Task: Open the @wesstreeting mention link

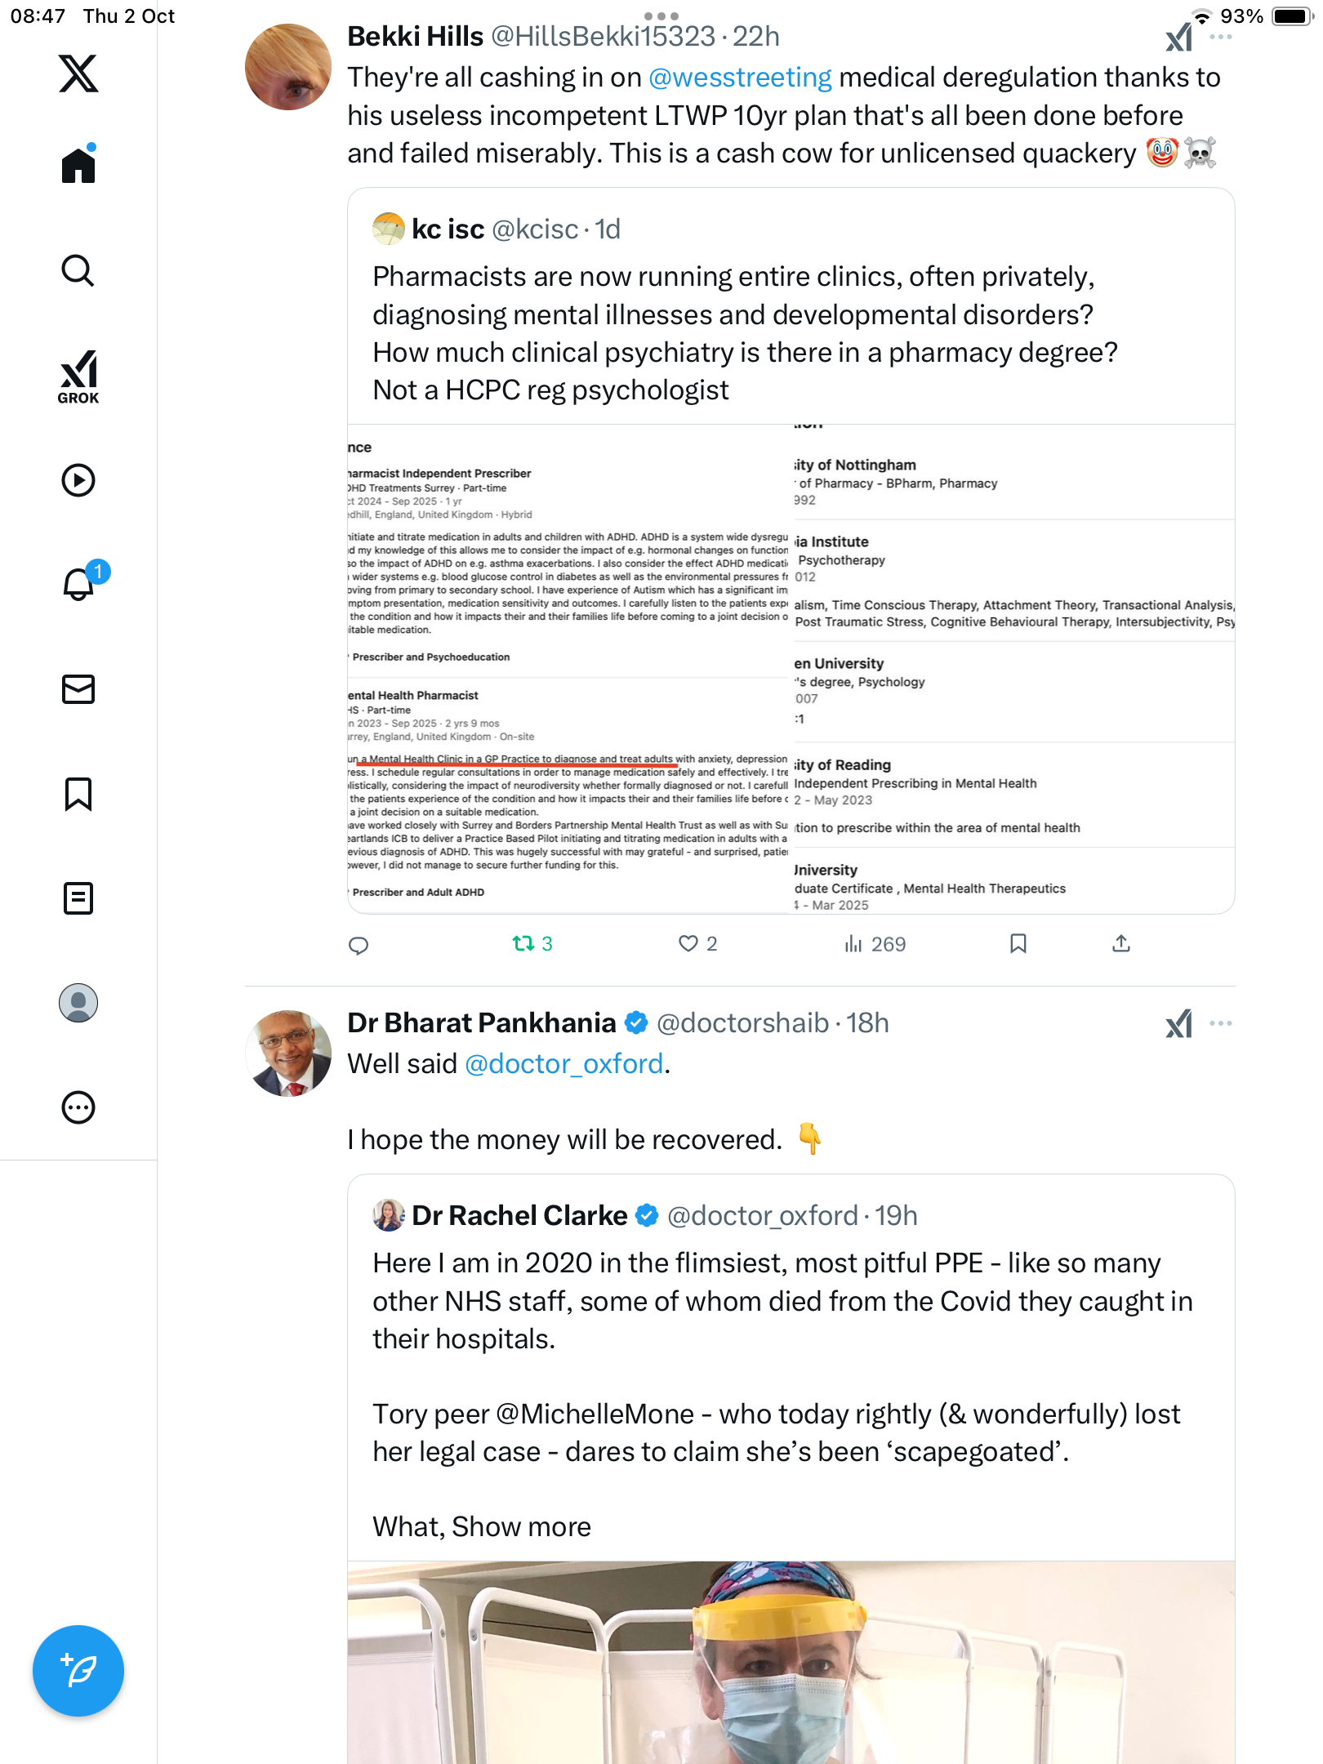Action: coord(740,78)
